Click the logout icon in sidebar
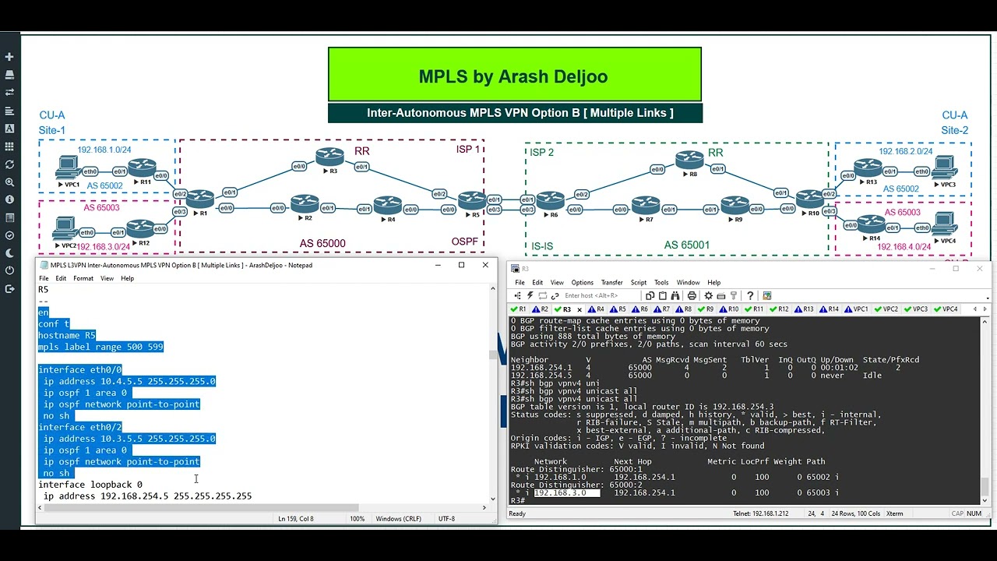 coord(9,289)
